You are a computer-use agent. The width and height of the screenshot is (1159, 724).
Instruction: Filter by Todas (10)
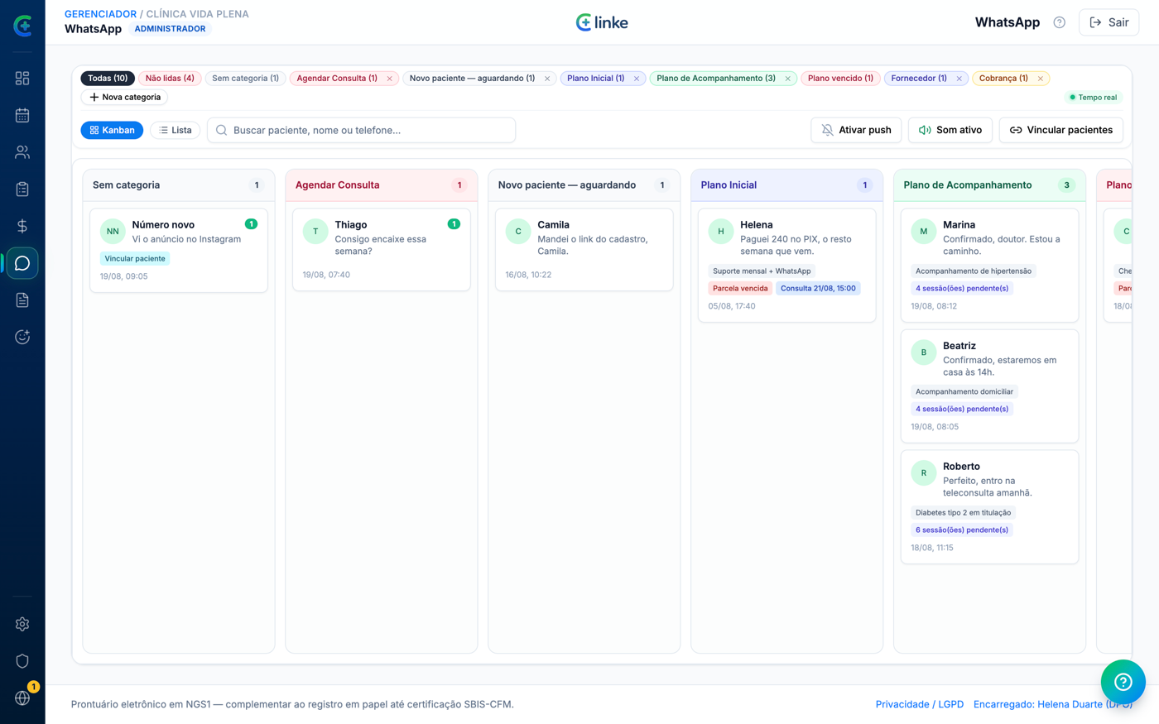108,79
